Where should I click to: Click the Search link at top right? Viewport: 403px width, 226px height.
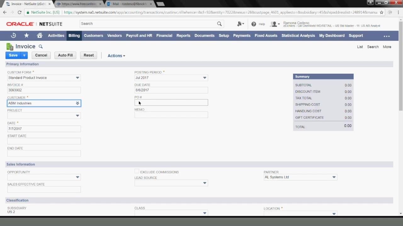pos(373,47)
